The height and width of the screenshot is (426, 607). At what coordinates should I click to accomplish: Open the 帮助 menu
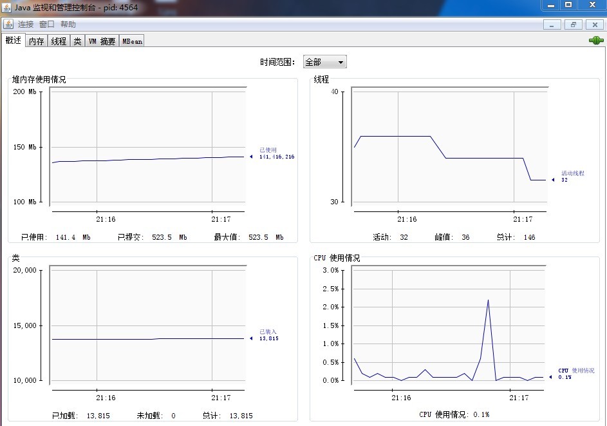tap(68, 24)
